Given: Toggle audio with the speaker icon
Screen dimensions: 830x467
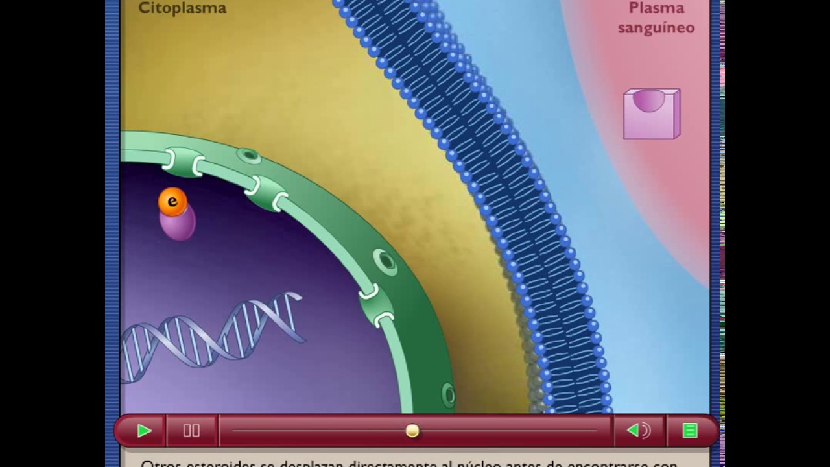Looking at the screenshot, I should [639, 430].
